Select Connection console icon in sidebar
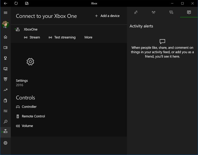198x155 pixels. coord(5,131)
